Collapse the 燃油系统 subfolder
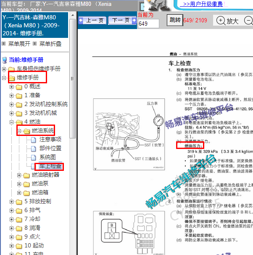This screenshot has height=255, width=253. coord(19,131)
